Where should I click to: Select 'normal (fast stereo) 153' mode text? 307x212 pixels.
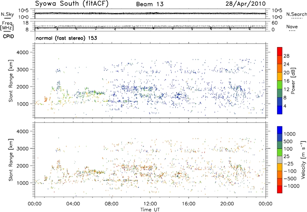[x=66, y=38]
